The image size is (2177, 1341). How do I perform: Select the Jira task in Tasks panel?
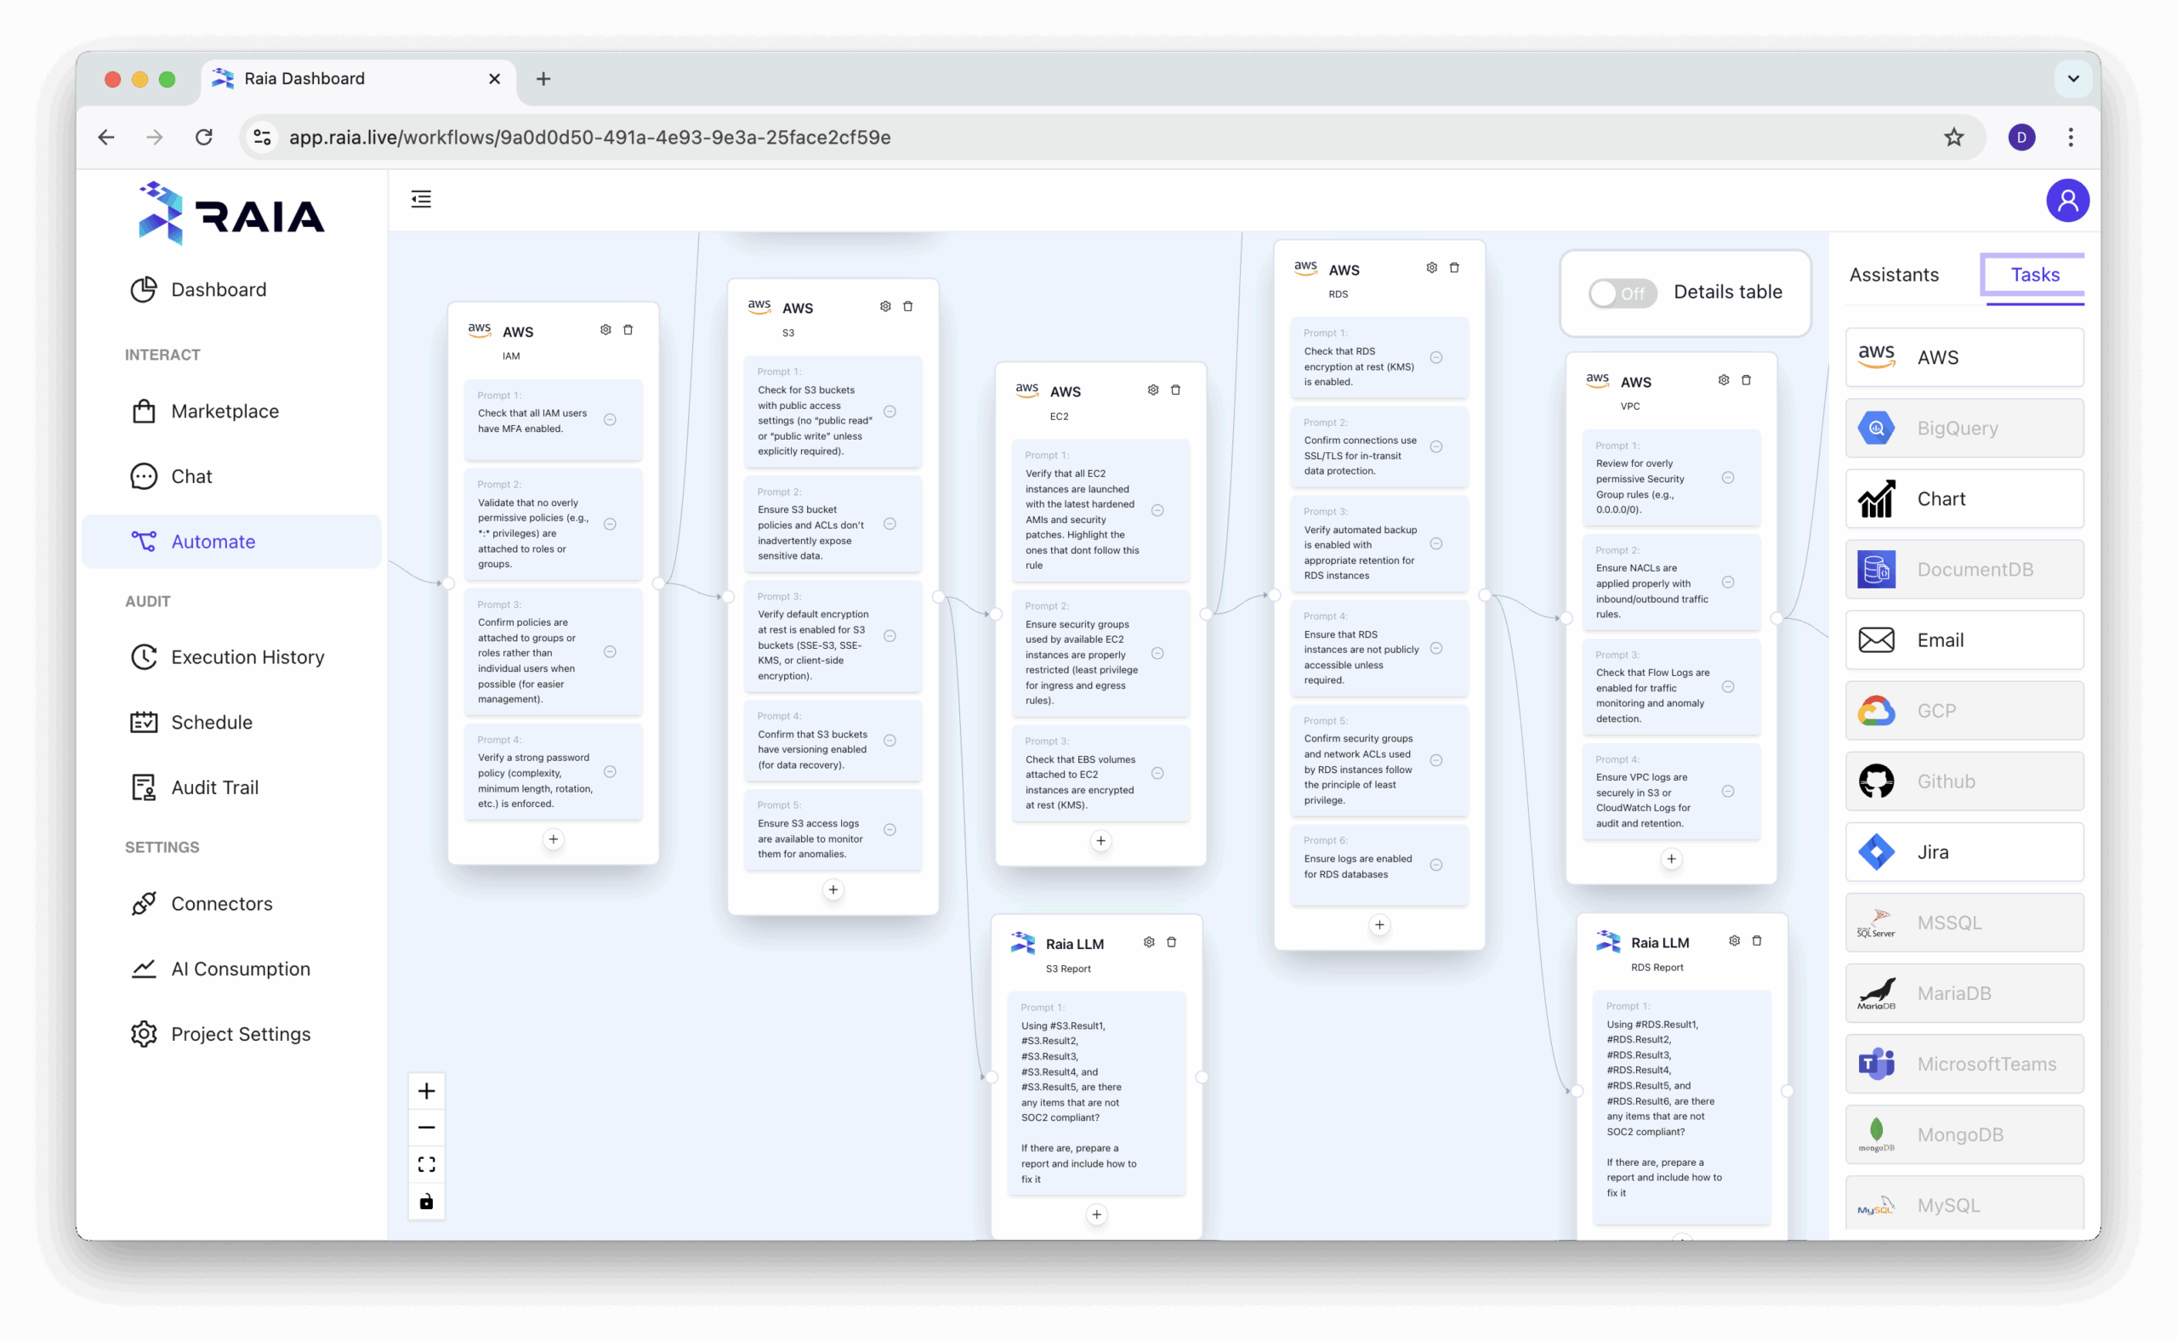point(1964,852)
